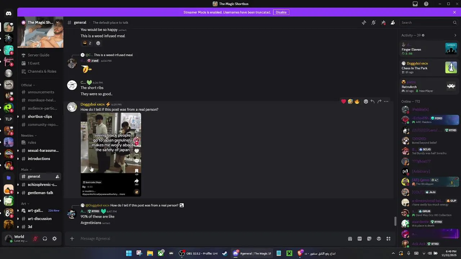The image size is (461, 259).
Task: Unmute the microphone in user panel
Action: coord(35,238)
